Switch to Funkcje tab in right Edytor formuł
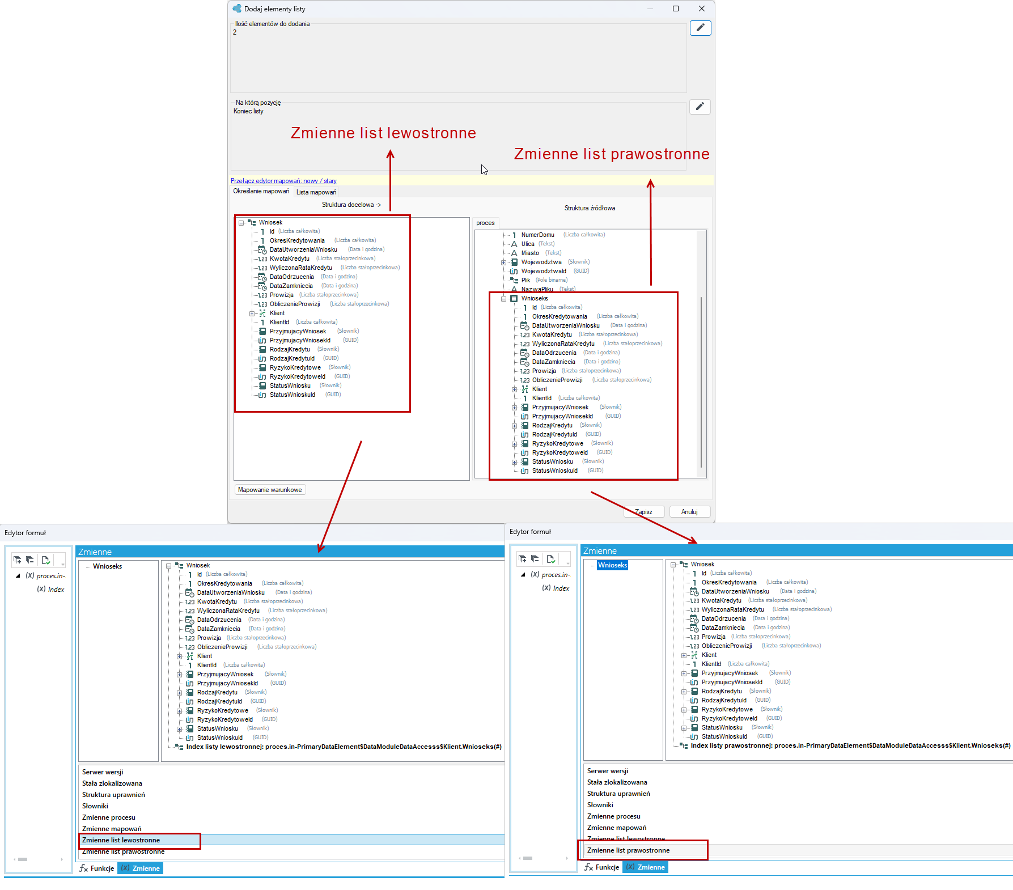This screenshot has height=890, width=1013. tap(602, 867)
